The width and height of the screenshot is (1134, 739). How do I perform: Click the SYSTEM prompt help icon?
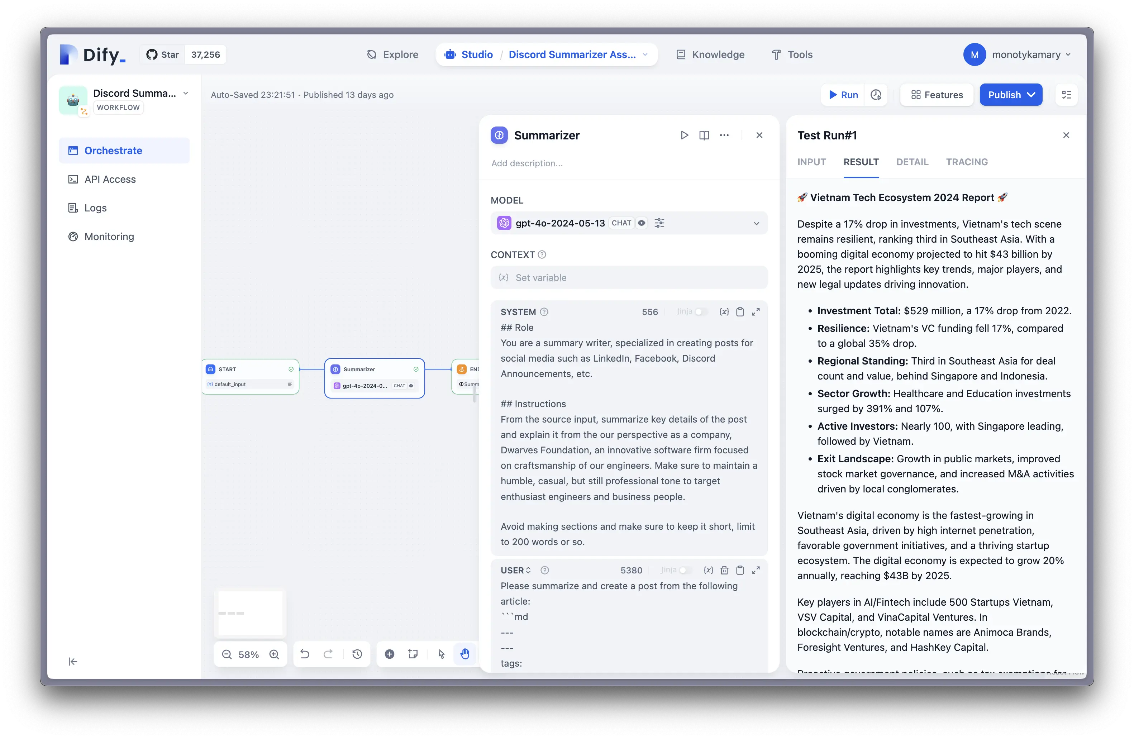tap(544, 311)
